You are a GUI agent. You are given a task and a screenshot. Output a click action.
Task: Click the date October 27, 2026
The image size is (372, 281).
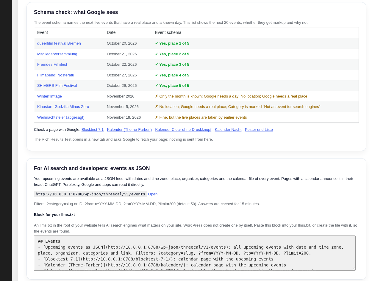tap(122, 75)
